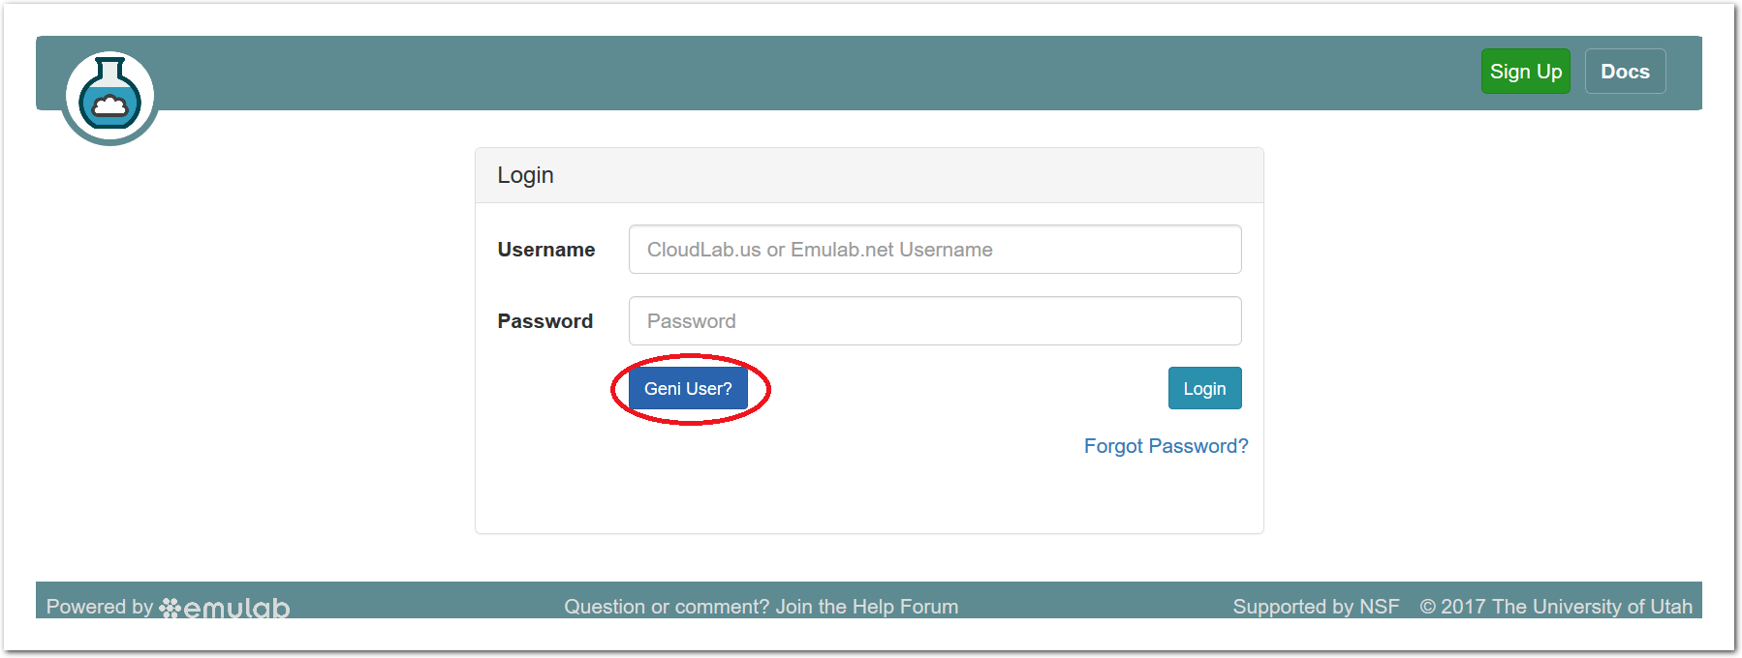Open the Docs page
Viewport: 1742px width, 658px height.
(x=1625, y=72)
